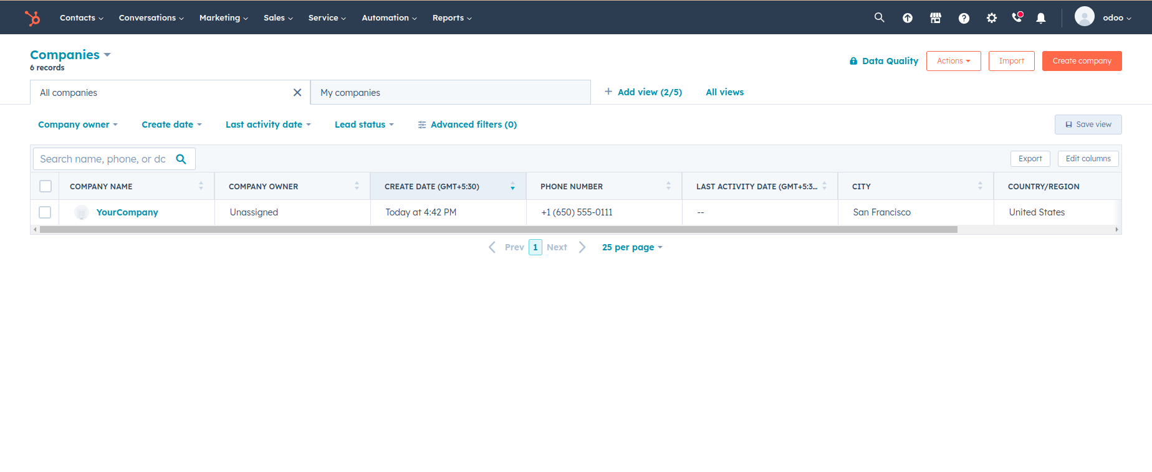Expand the Conversations menu
Viewport: 1152px width, 472px height.
coord(151,18)
